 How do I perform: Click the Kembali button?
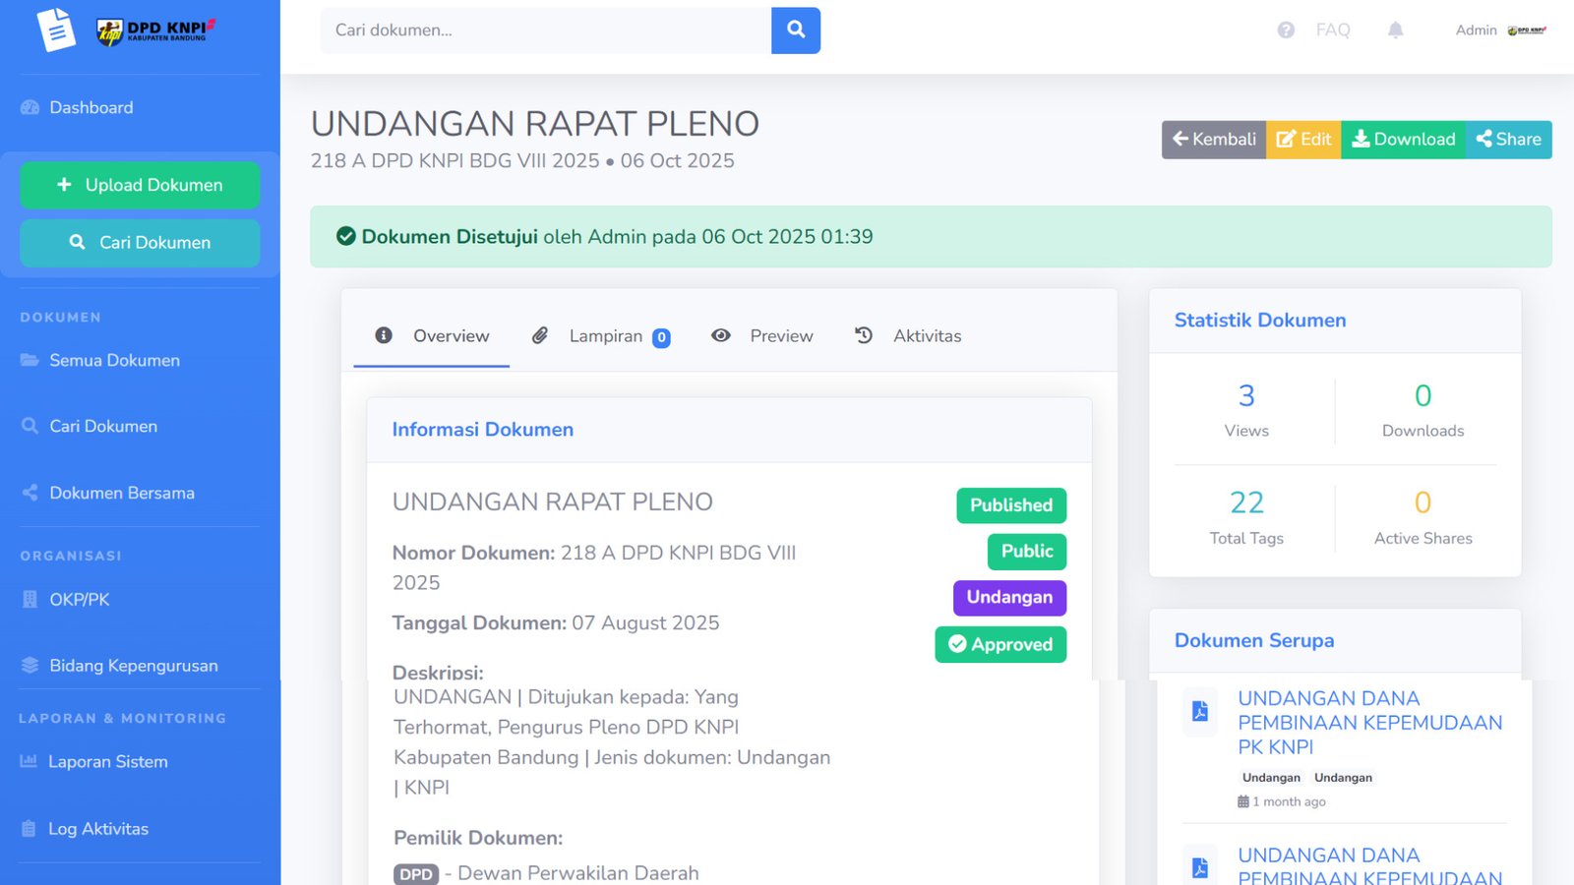click(1213, 139)
